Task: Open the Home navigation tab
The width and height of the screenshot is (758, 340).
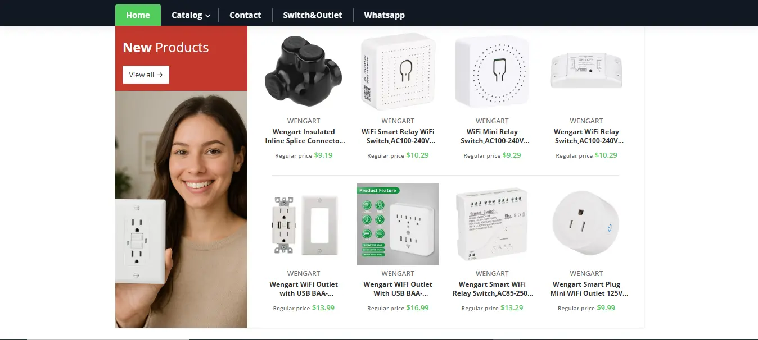Action: [138, 15]
